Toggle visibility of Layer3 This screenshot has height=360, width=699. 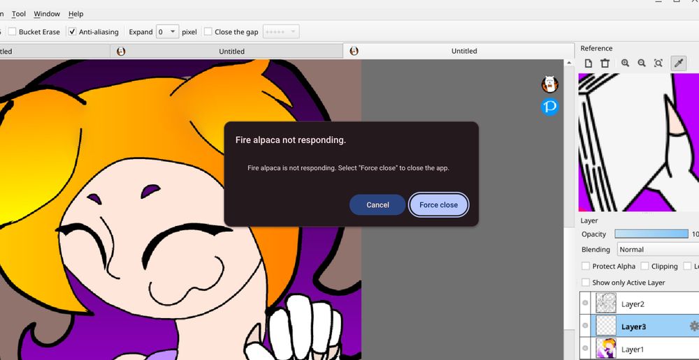pyautogui.click(x=585, y=326)
